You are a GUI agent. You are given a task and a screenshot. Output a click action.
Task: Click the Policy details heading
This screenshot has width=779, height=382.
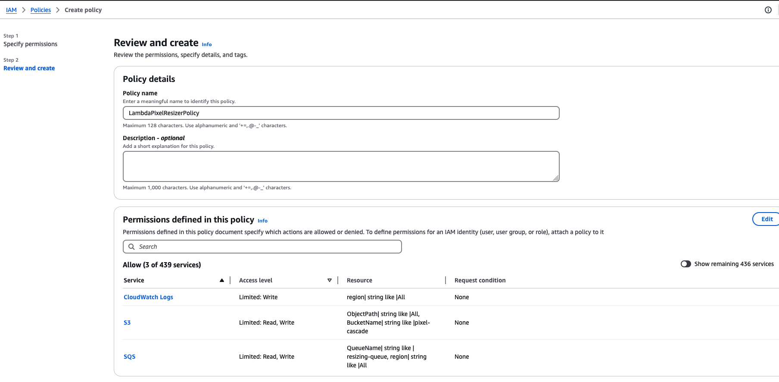click(x=149, y=79)
